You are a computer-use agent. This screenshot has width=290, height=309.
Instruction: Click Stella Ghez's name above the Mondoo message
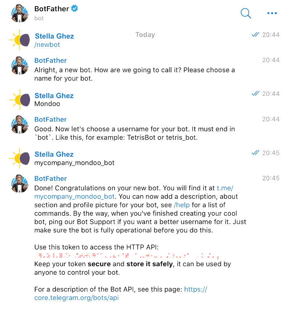[54, 95]
